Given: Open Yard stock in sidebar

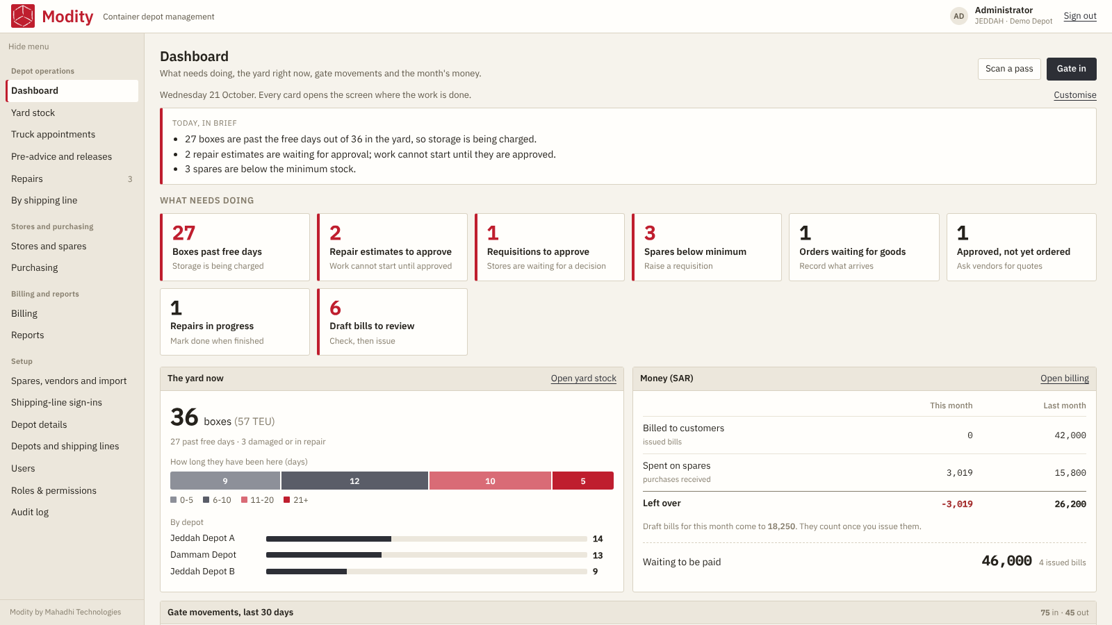Looking at the screenshot, I should point(72,112).
